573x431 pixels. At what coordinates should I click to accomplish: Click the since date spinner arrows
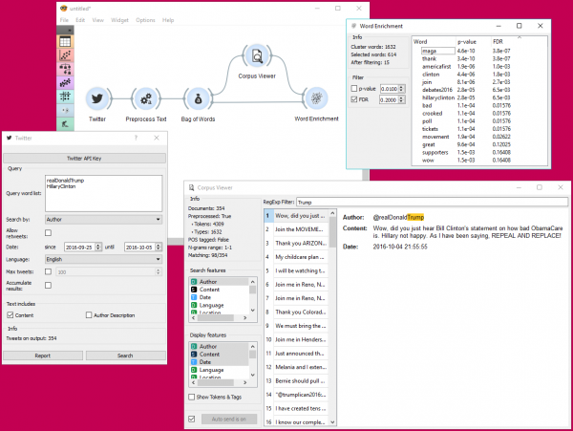(x=97, y=246)
